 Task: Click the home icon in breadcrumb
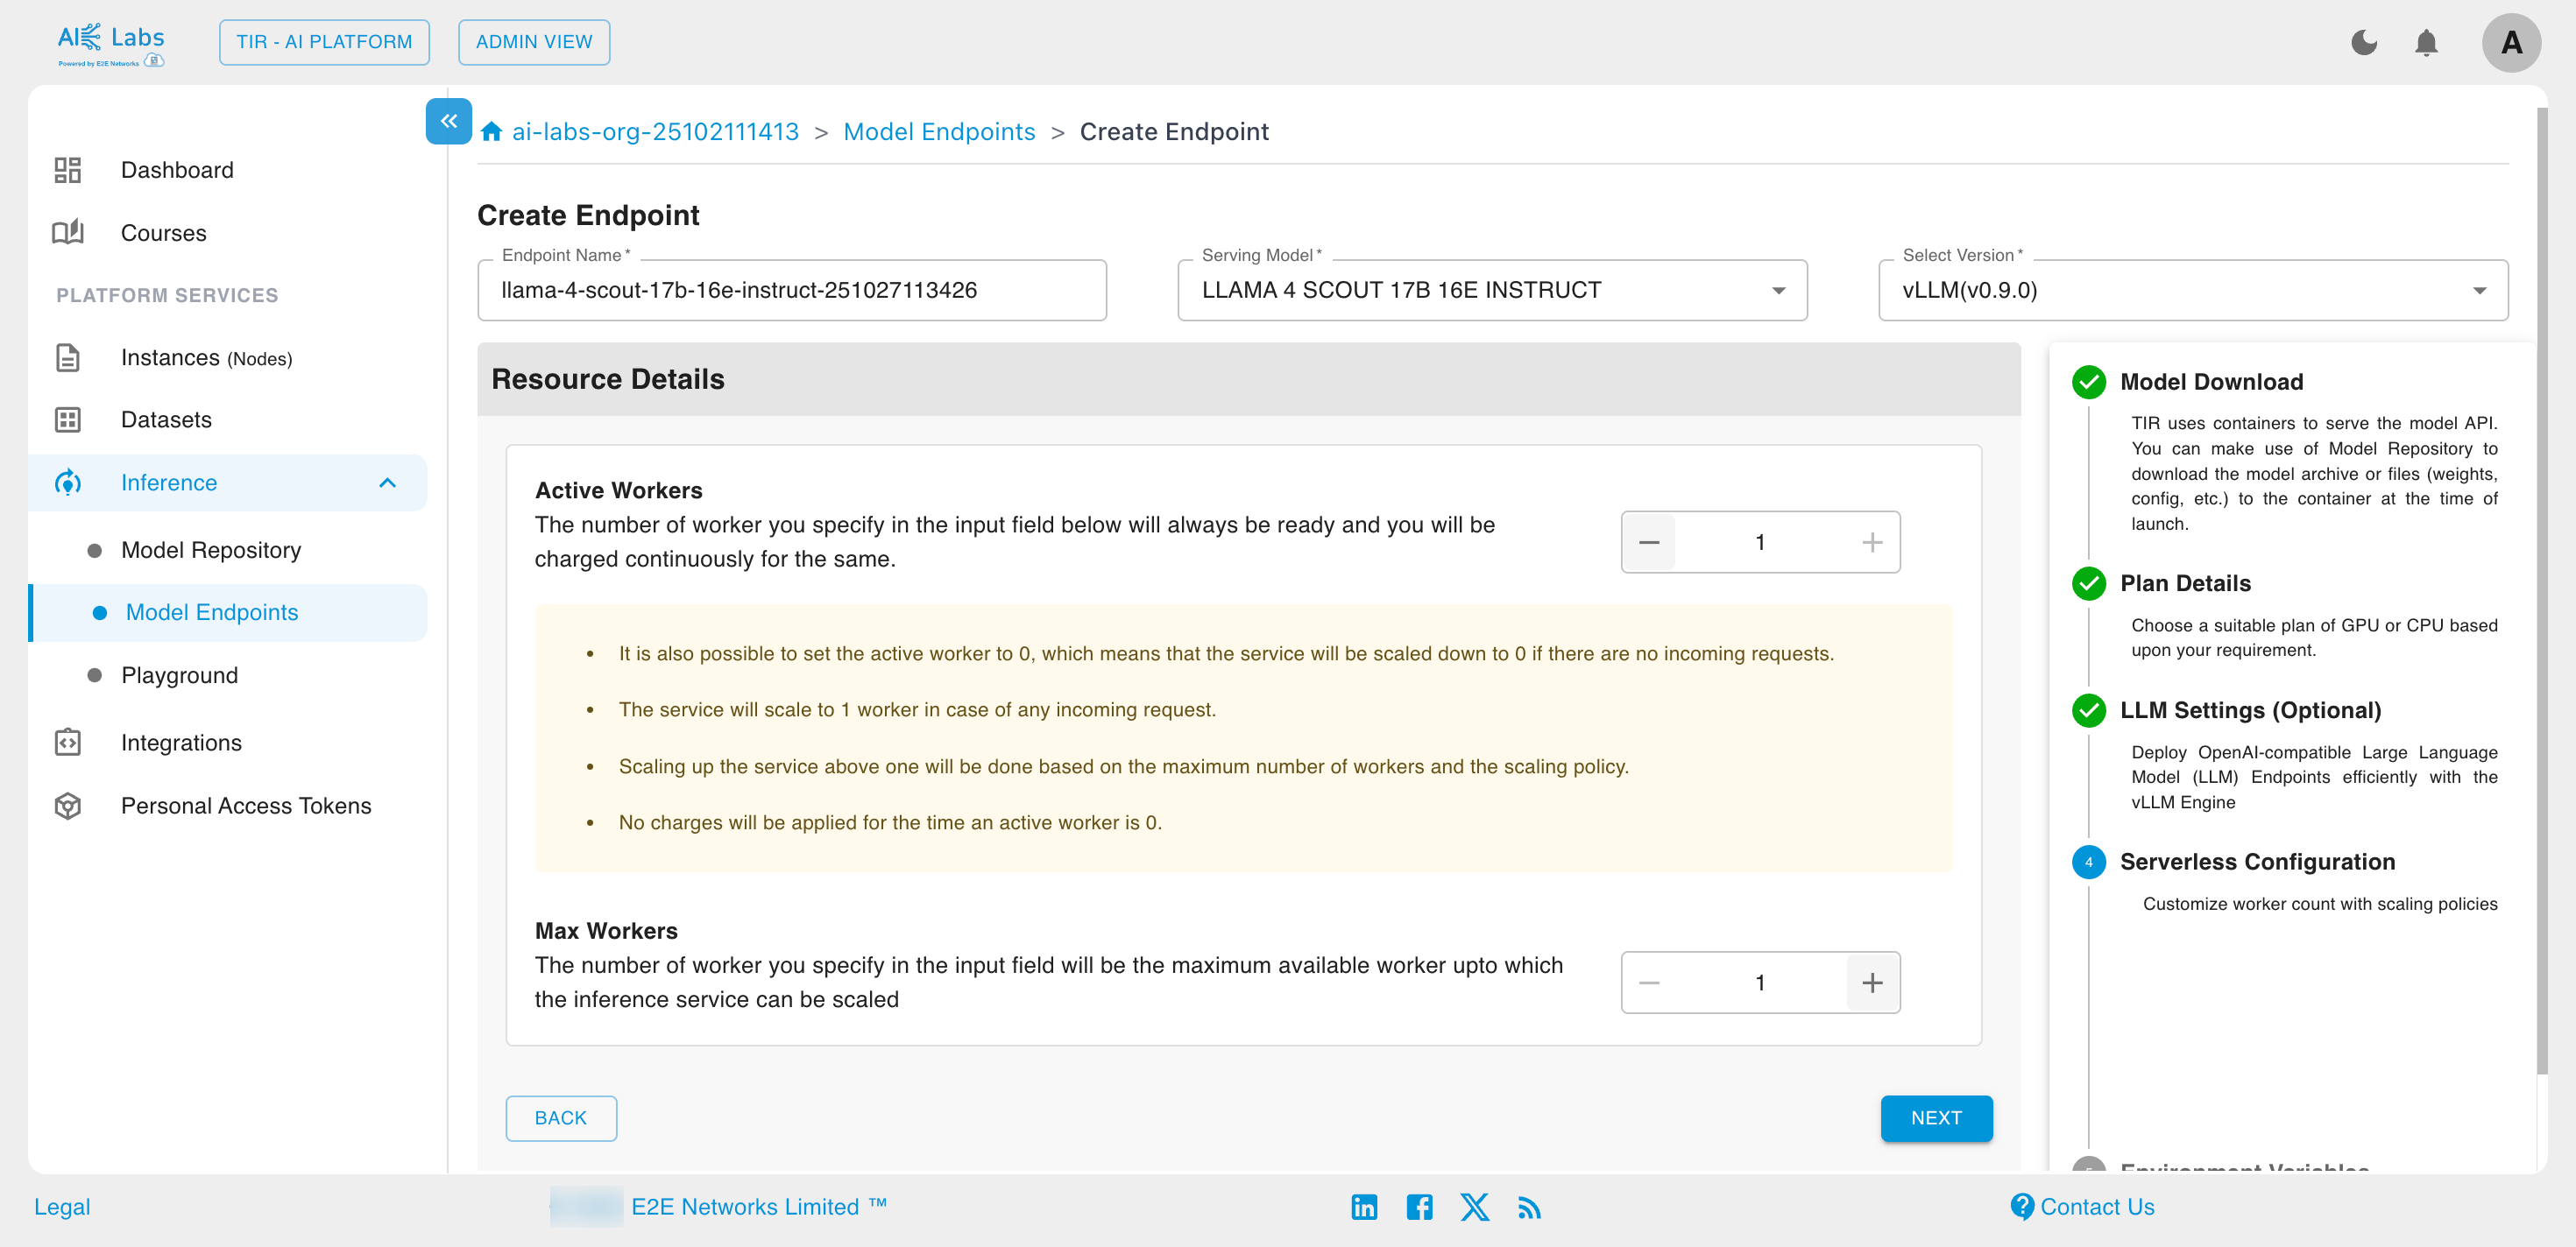point(491,132)
